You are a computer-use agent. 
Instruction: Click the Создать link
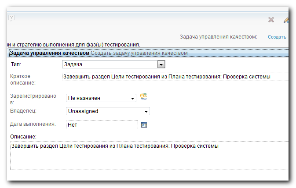(277, 37)
